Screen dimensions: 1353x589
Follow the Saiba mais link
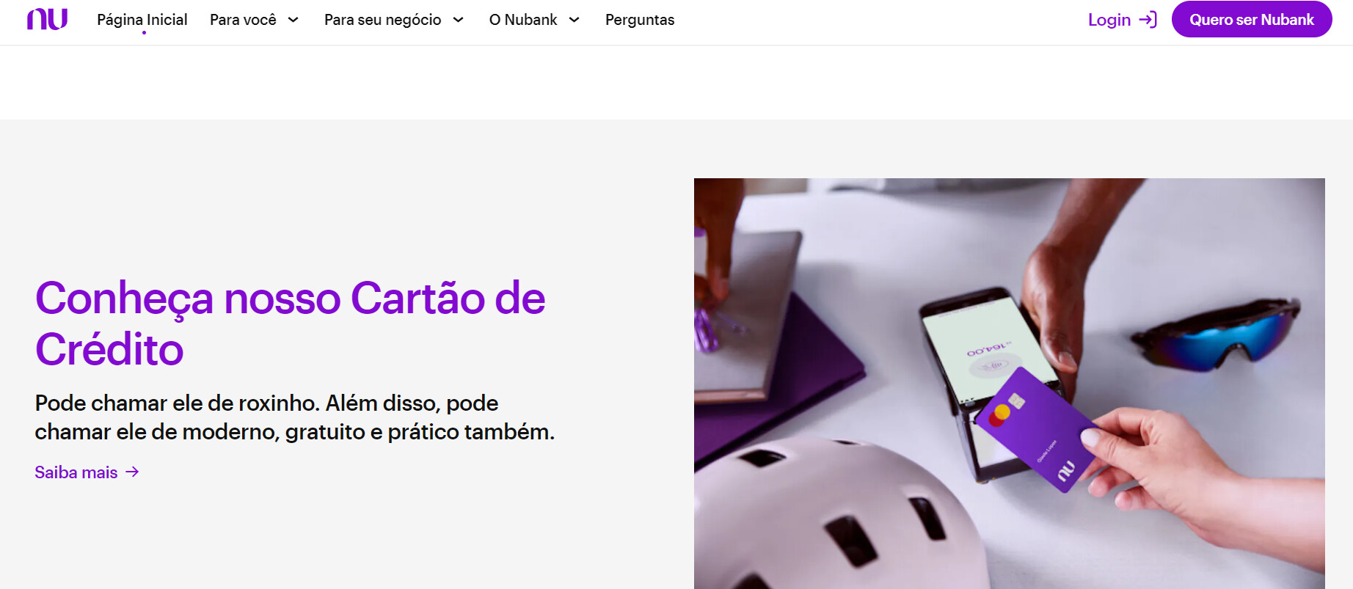click(76, 472)
